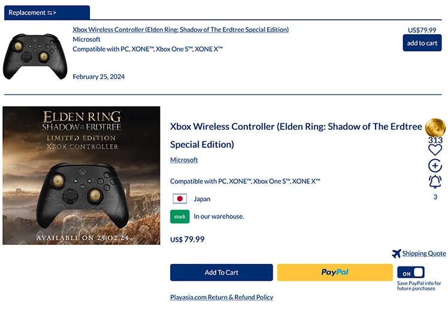This screenshot has height=316, width=448.
Task: Pay with the yellow PayPal button
Action: tap(335, 272)
